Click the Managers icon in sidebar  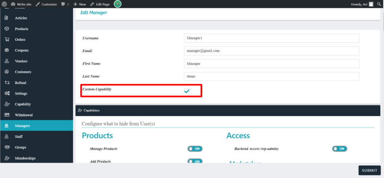[x=7, y=126]
